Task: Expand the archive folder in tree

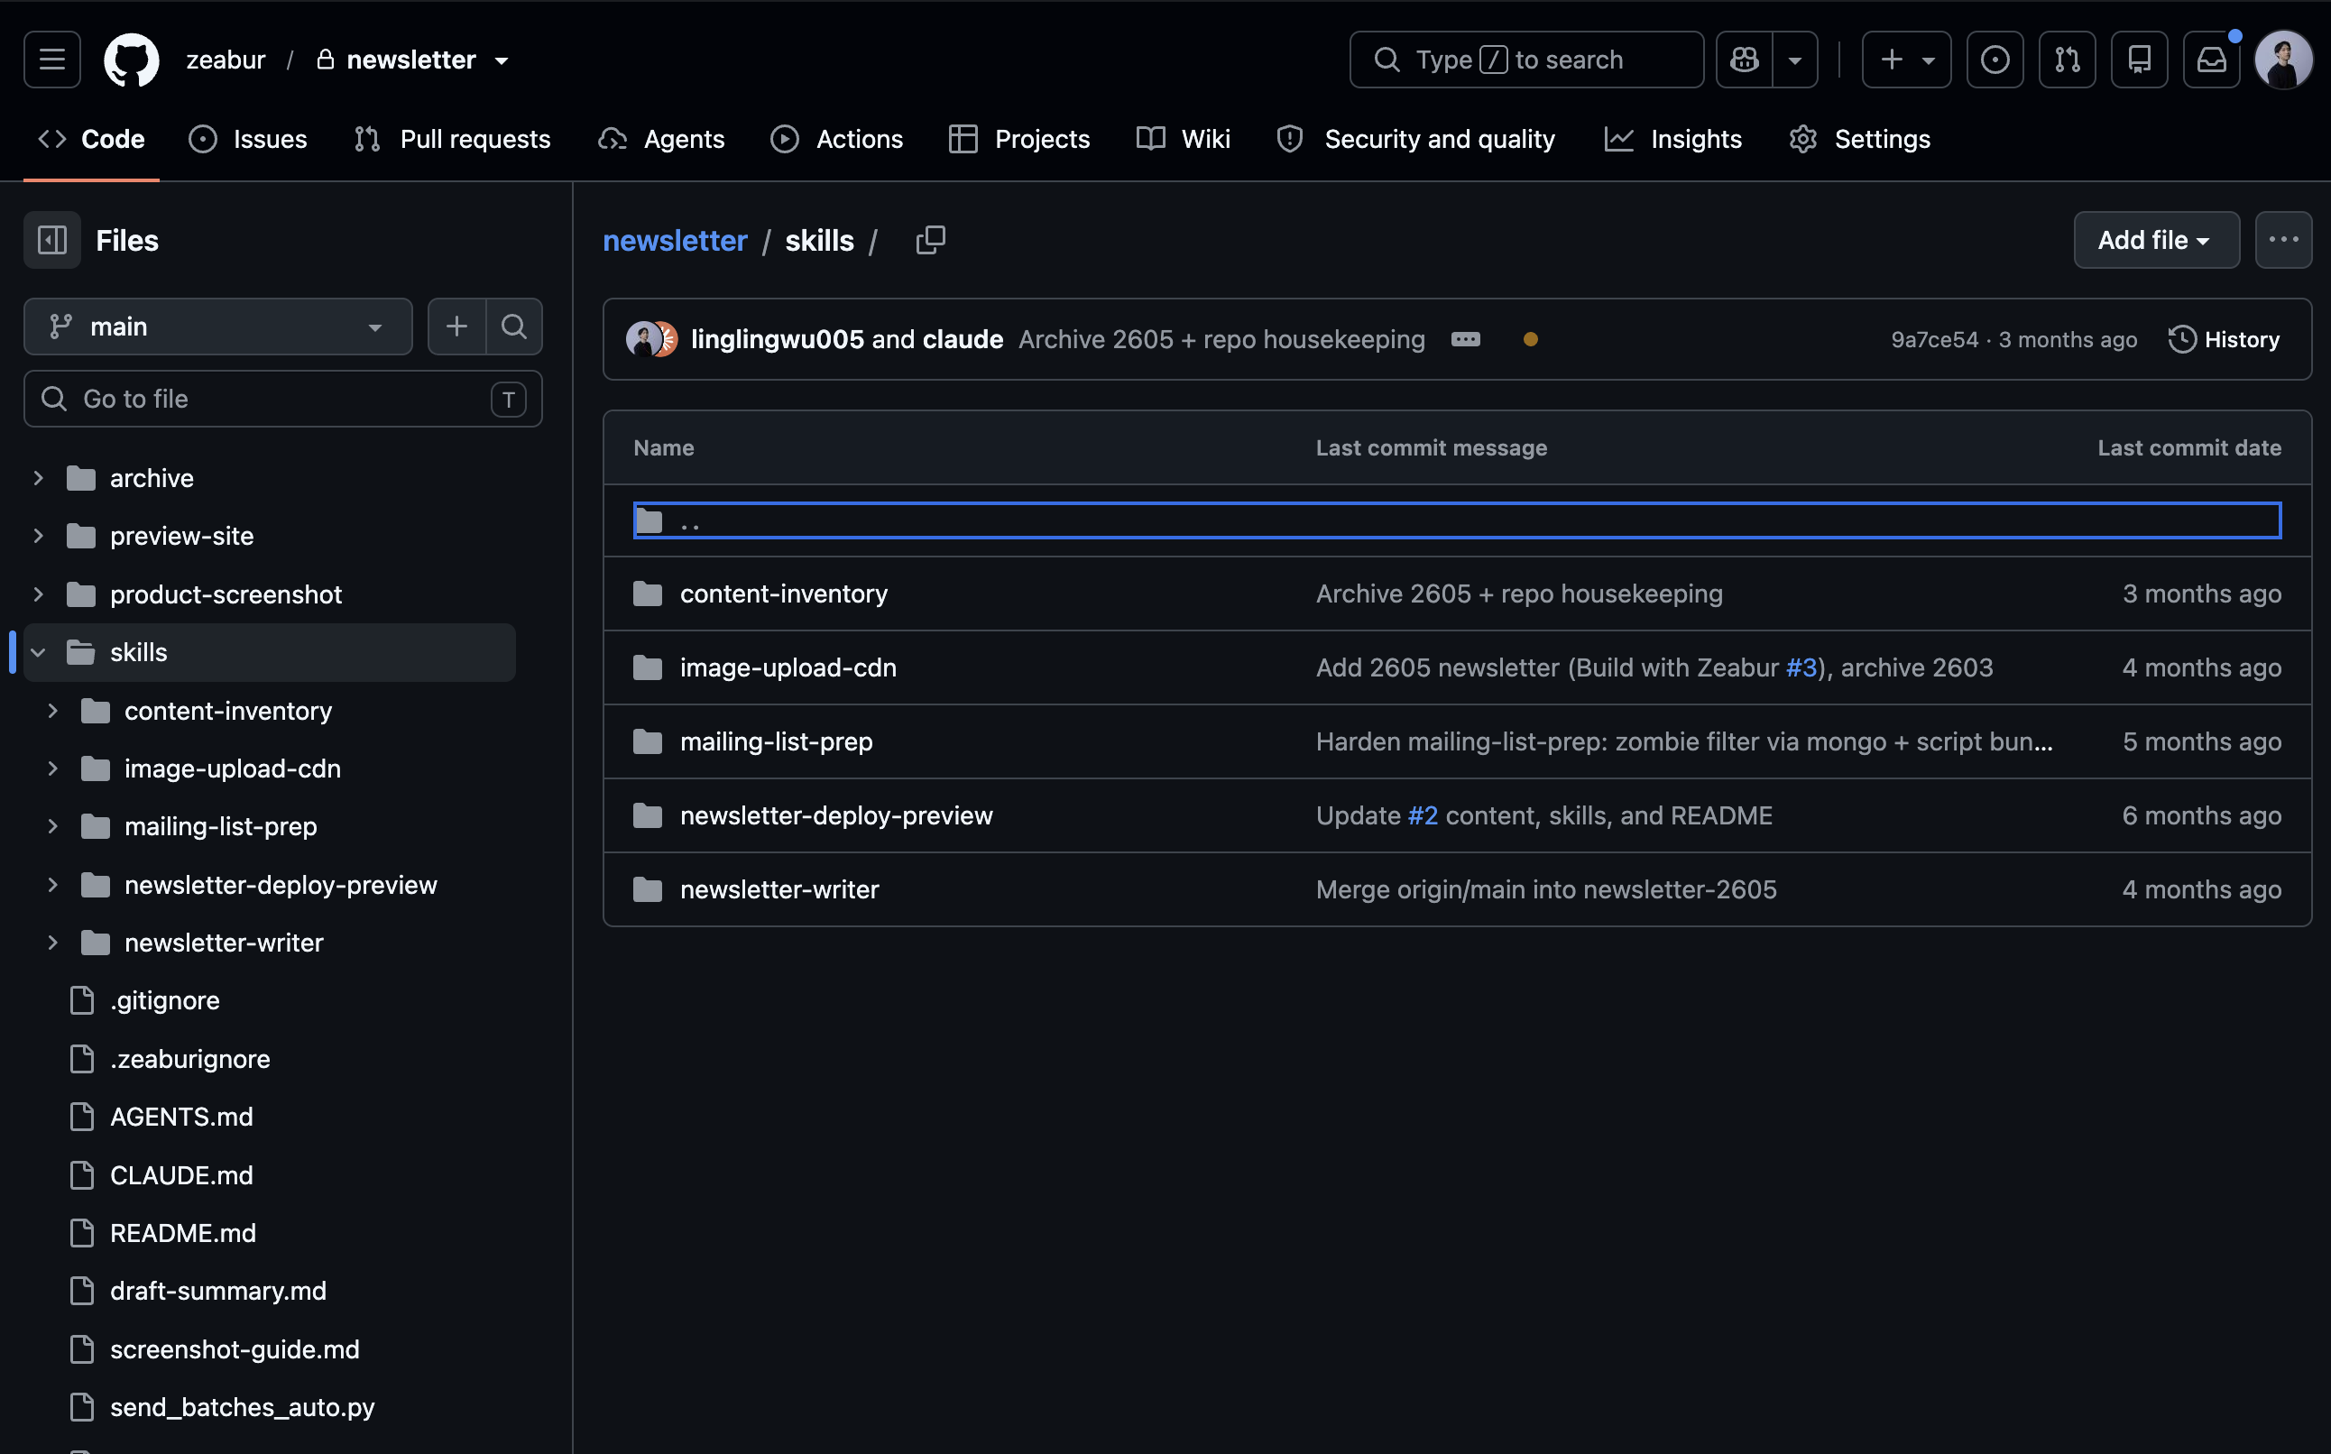Action: tap(39, 478)
